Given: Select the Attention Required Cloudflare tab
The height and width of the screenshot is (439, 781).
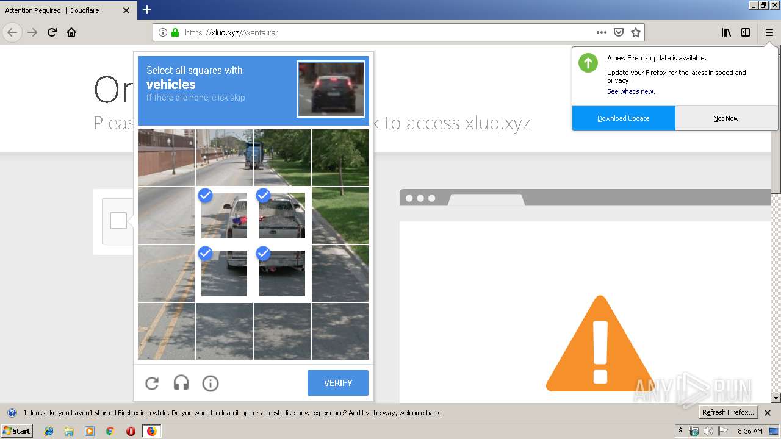Looking at the screenshot, I should coord(68,10).
